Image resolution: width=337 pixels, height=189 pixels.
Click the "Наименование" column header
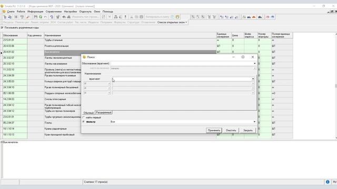(130, 35)
